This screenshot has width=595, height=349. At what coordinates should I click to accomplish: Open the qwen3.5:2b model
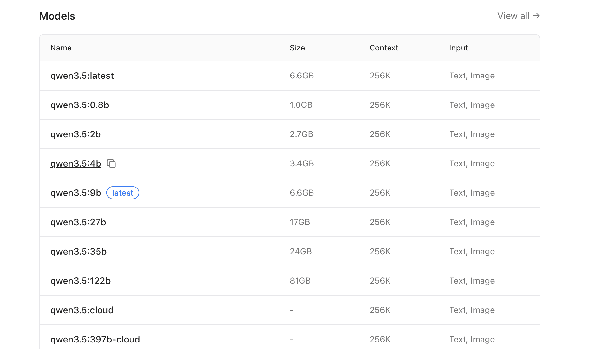coord(76,134)
